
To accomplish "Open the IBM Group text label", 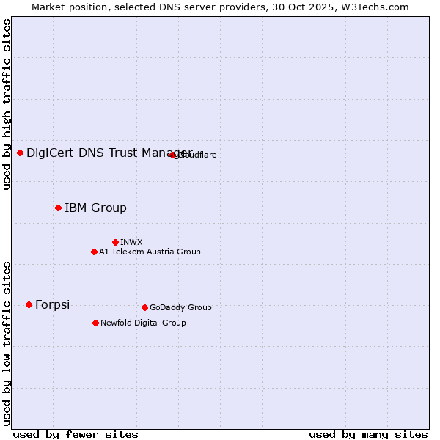I will 95,208.
